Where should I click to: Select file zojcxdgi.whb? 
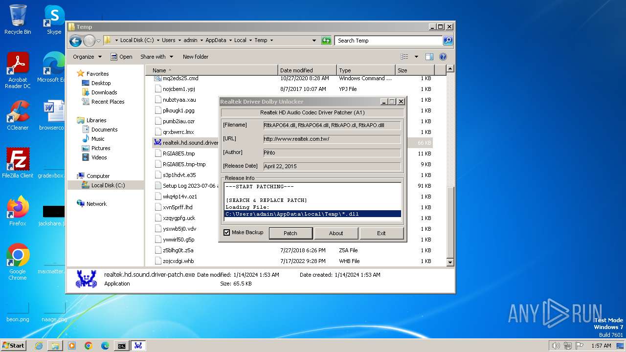coord(178,261)
